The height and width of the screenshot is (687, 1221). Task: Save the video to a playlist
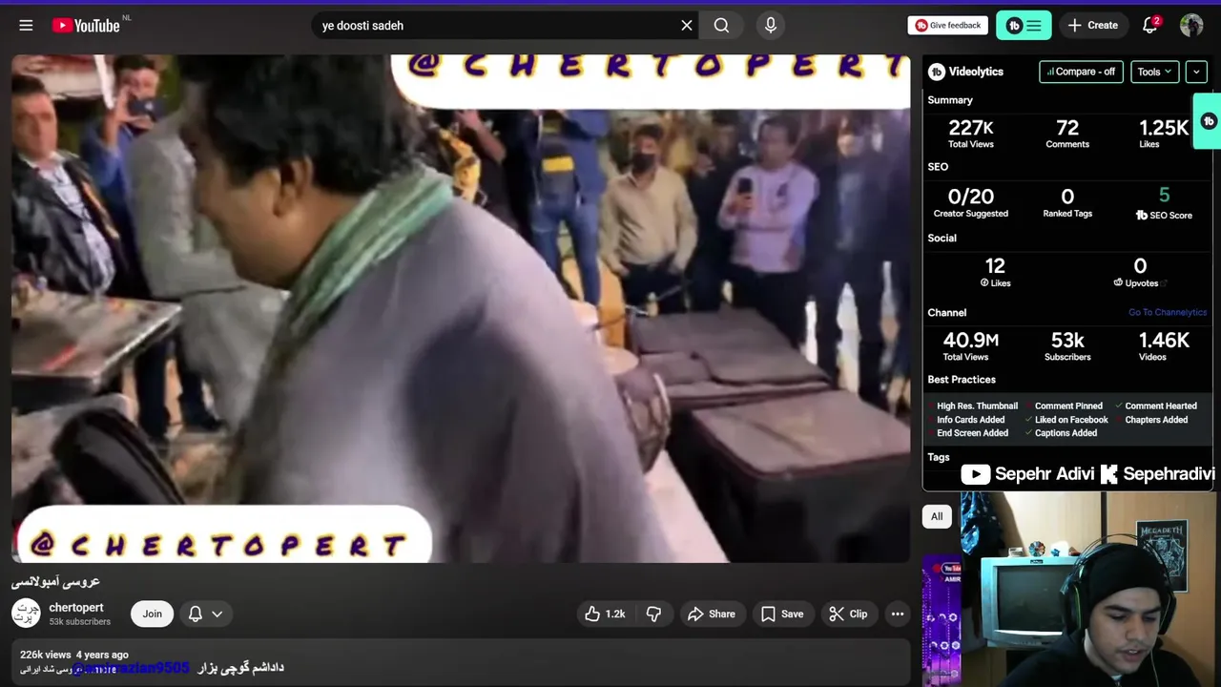pyautogui.click(x=782, y=614)
